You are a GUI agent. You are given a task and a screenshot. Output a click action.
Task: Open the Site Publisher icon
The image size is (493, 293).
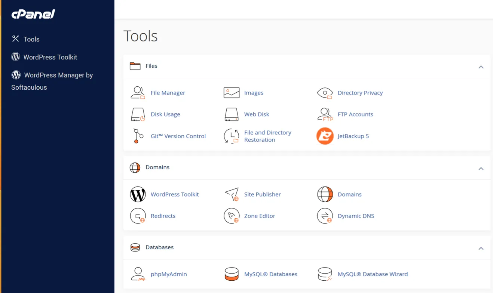click(231, 194)
